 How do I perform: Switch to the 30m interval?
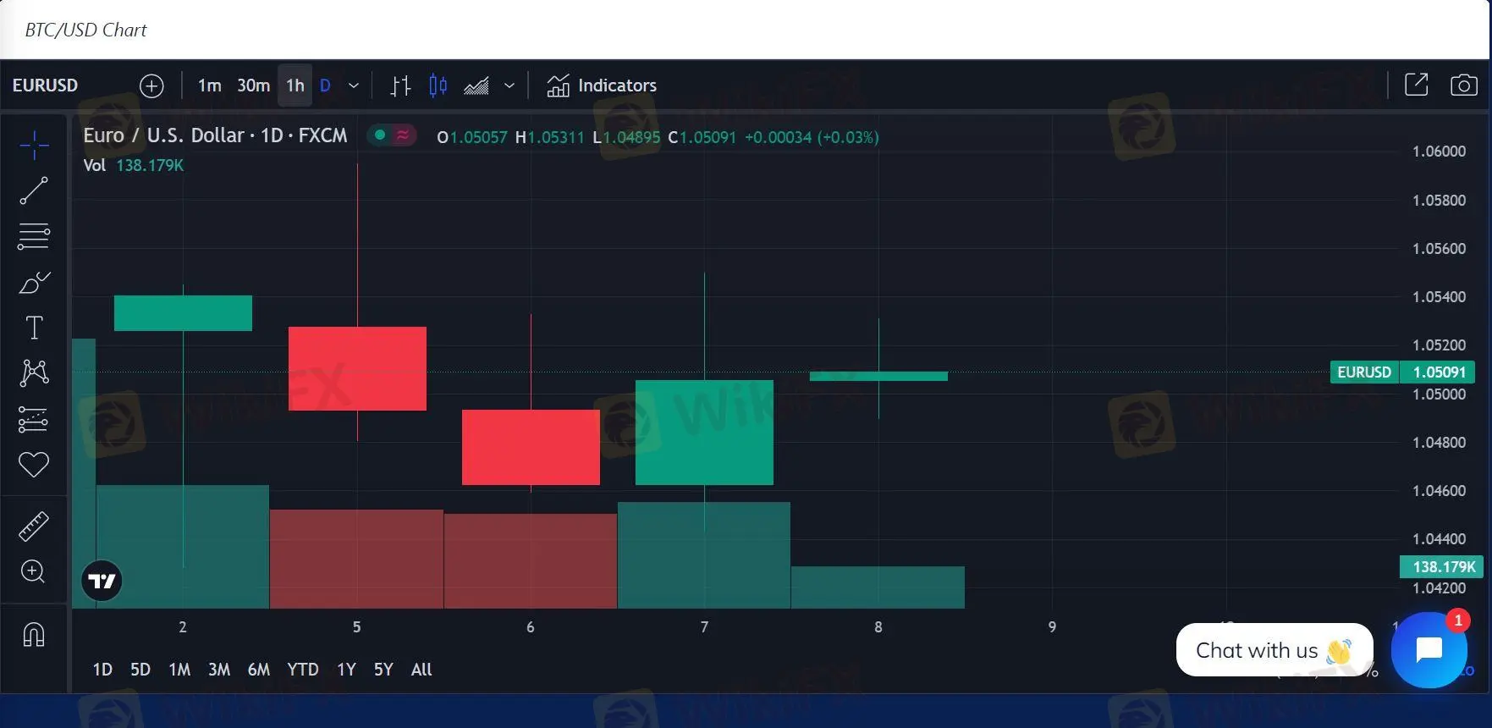(x=253, y=85)
